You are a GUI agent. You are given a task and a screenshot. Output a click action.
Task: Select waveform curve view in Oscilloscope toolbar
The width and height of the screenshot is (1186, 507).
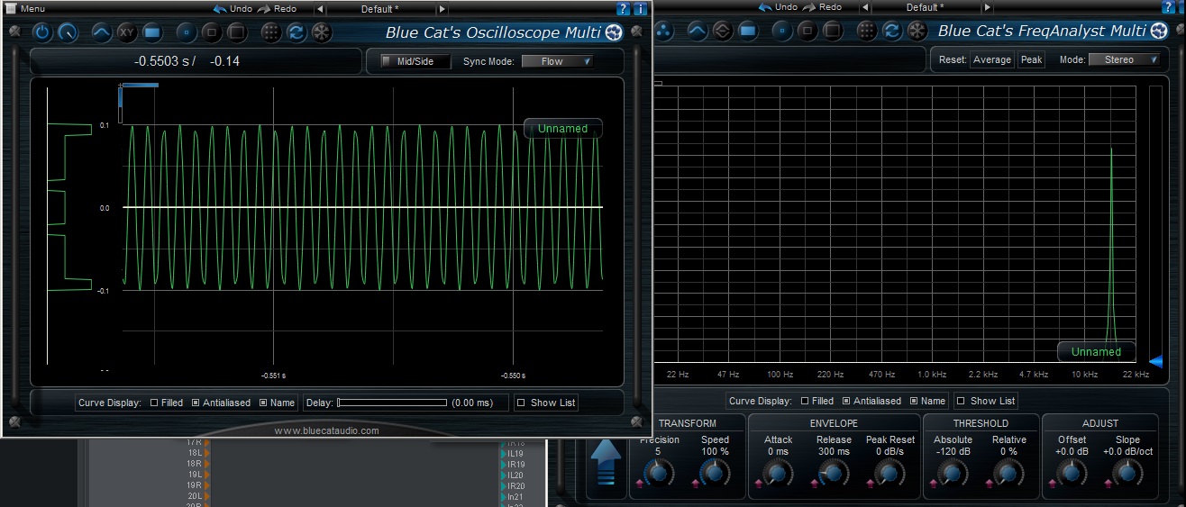[x=102, y=33]
